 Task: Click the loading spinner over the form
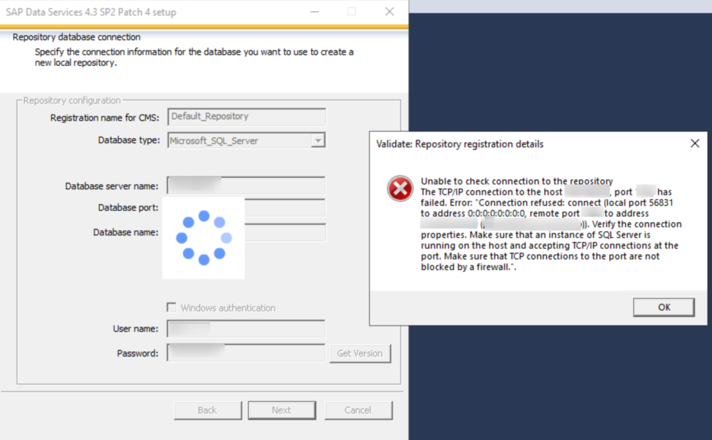[204, 238]
